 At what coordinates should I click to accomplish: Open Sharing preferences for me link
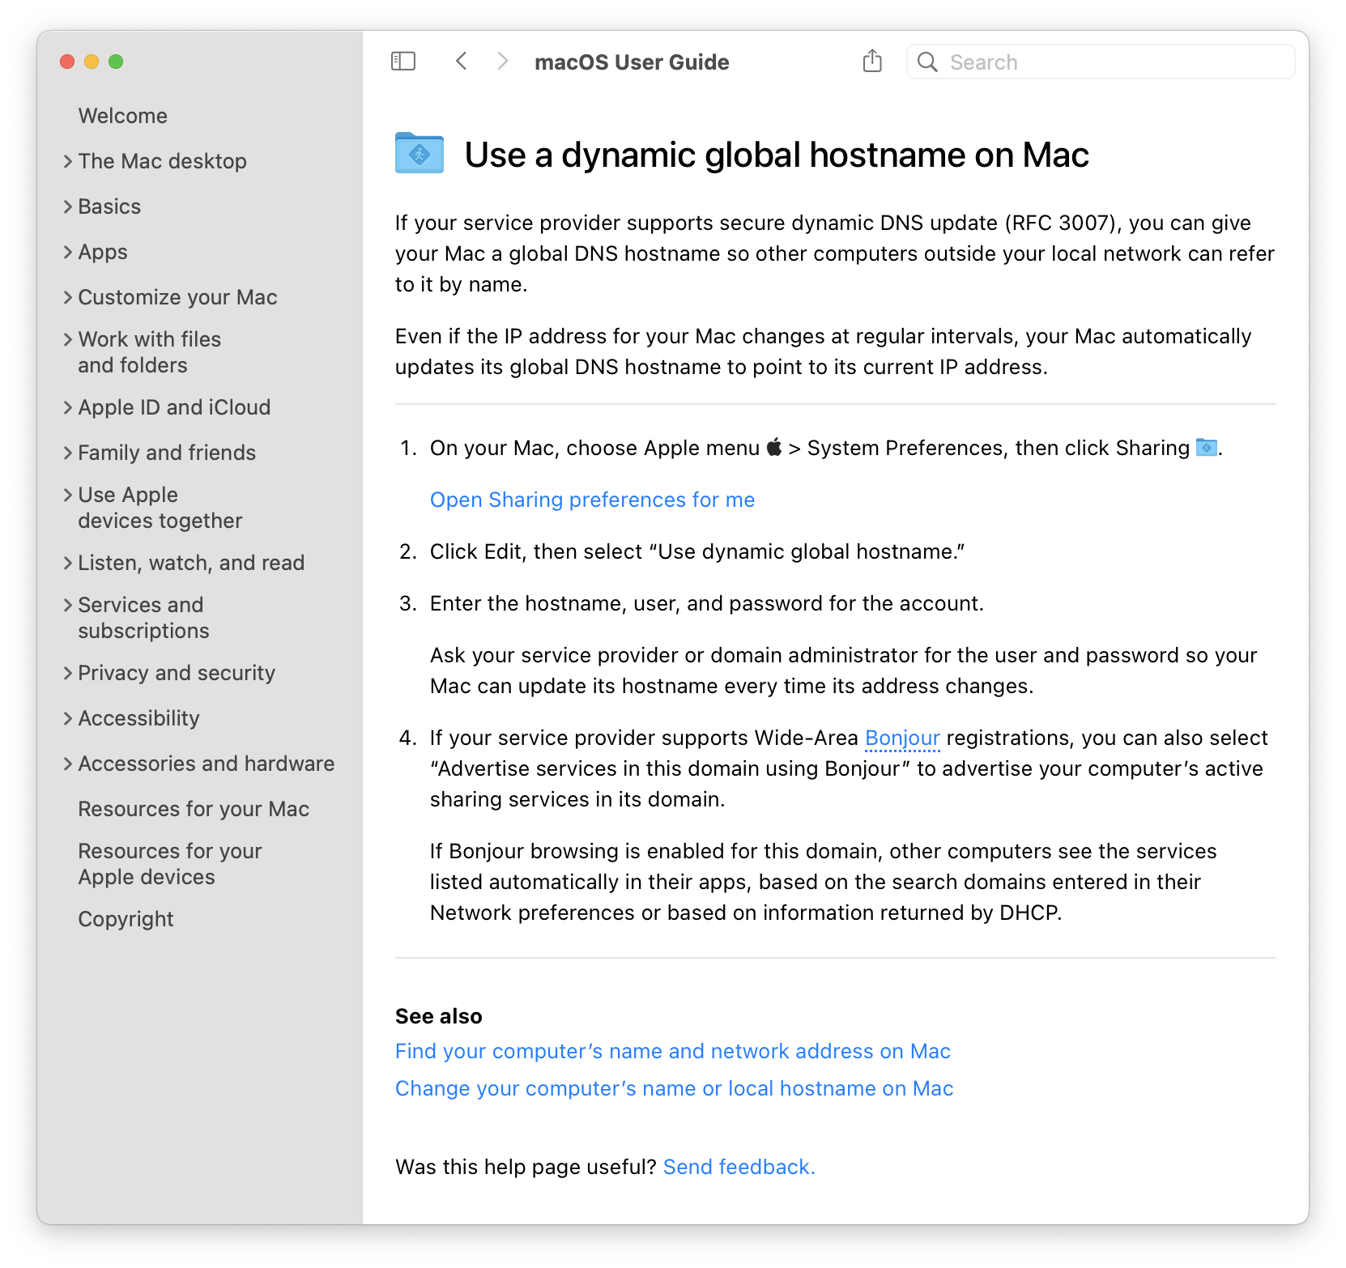coord(592,500)
